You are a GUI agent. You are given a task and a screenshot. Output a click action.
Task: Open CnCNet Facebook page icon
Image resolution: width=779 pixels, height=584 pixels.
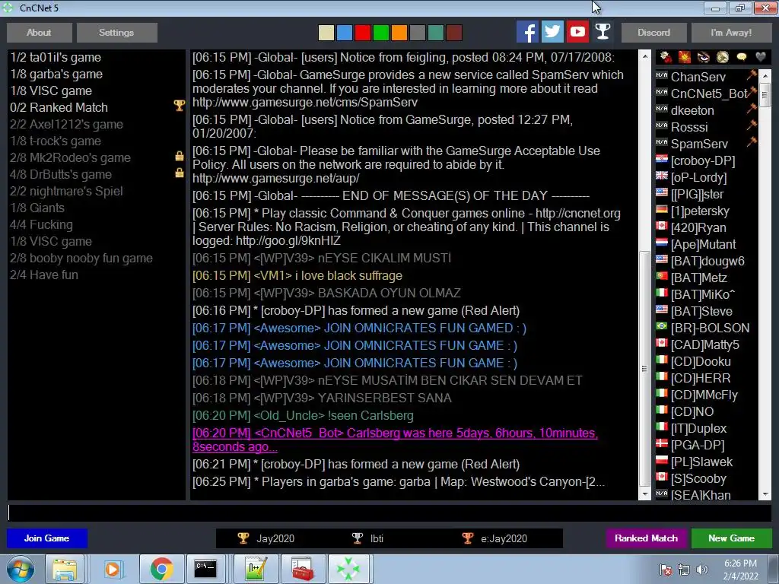(527, 32)
